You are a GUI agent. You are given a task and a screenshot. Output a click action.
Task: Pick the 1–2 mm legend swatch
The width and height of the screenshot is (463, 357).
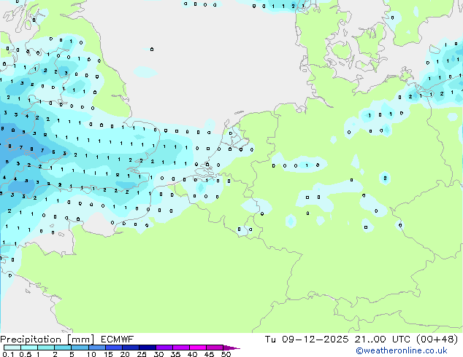tap(46, 348)
